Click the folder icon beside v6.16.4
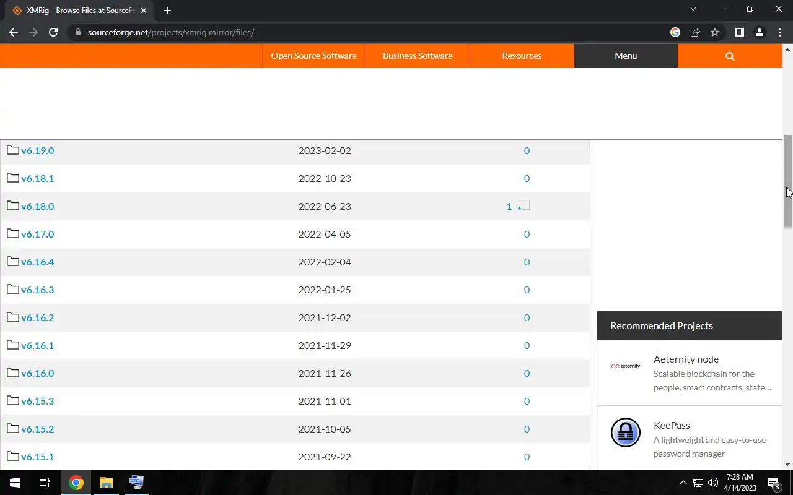793x495 pixels. point(13,261)
